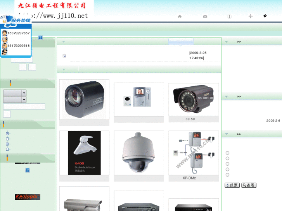Open the black recorder thumbnail in the bottom right
This screenshot has height=211, width=282.
pos(194,205)
